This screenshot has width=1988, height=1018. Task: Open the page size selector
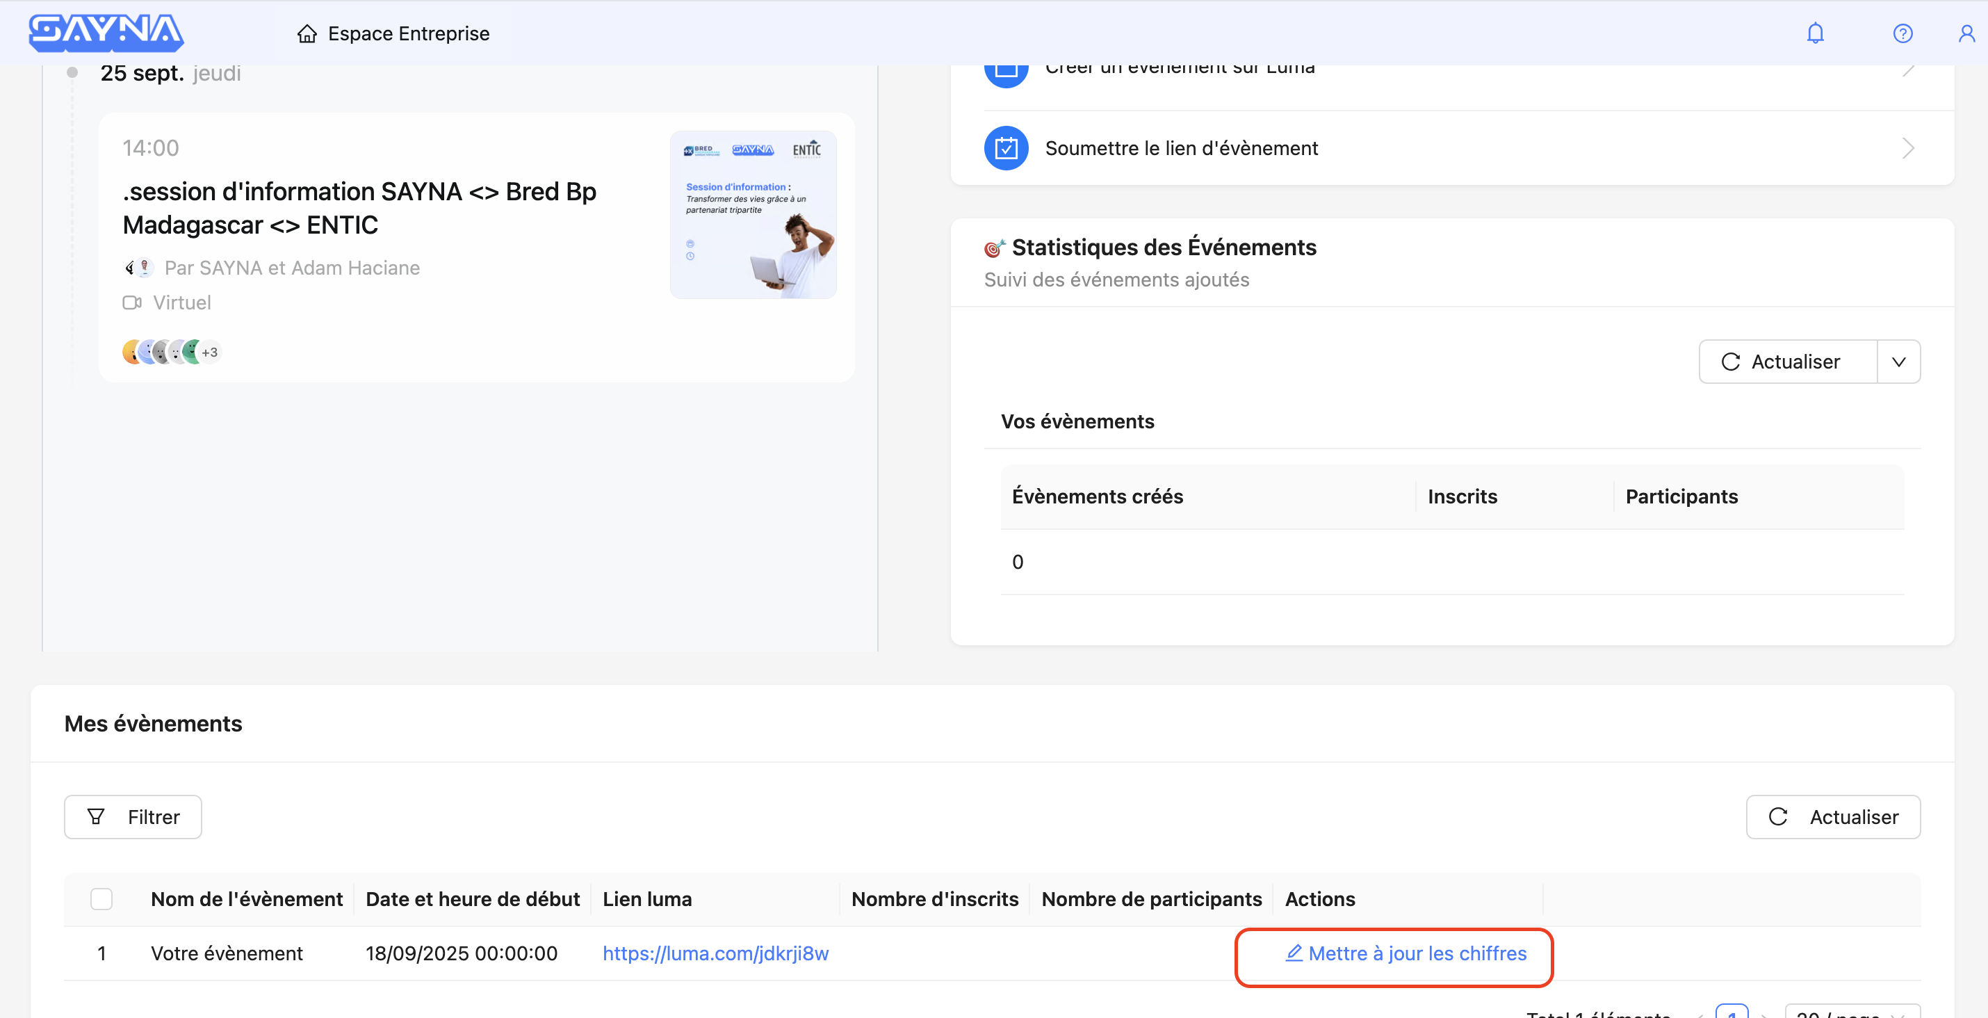(x=1851, y=1012)
